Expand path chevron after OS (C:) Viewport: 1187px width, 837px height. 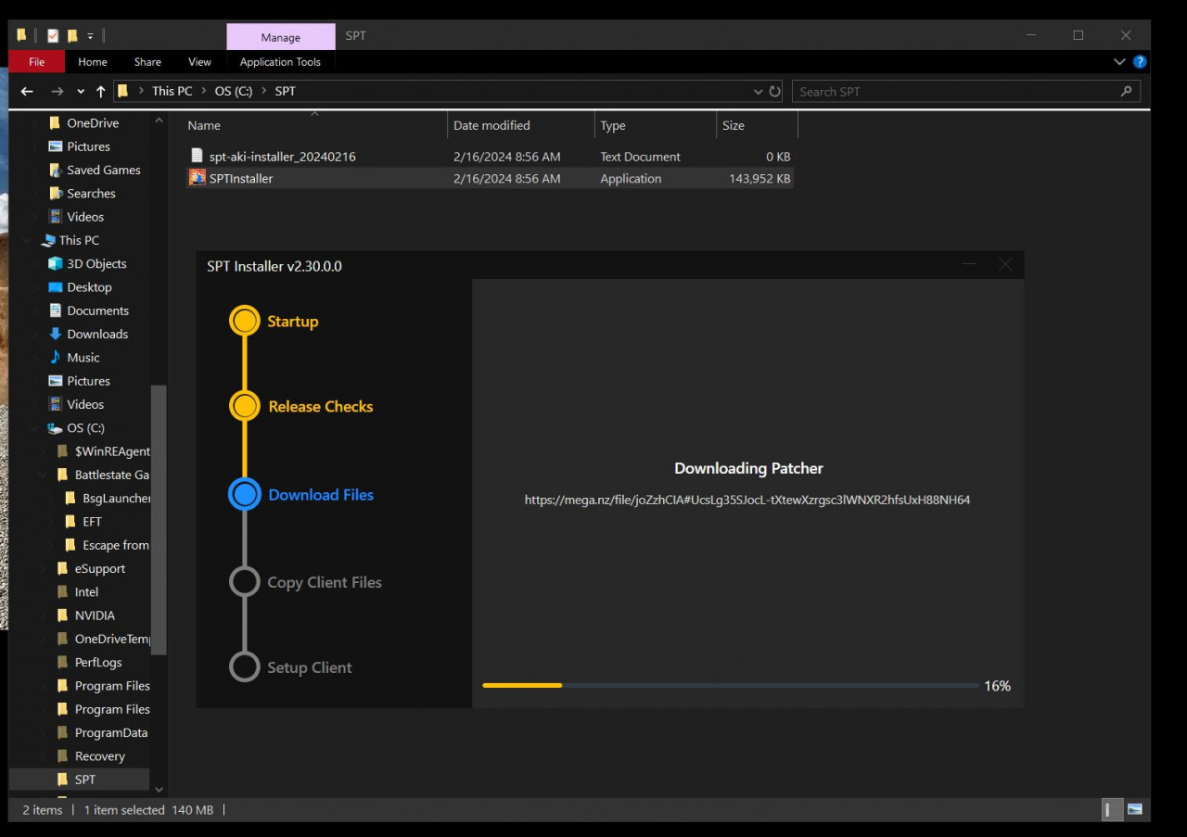[x=264, y=91]
